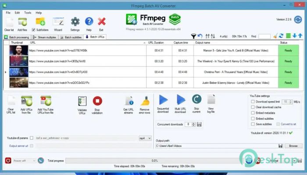This screenshot has height=175, width=307.
Task: Switch to Batch subtitles tab
Action: pos(71,37)
